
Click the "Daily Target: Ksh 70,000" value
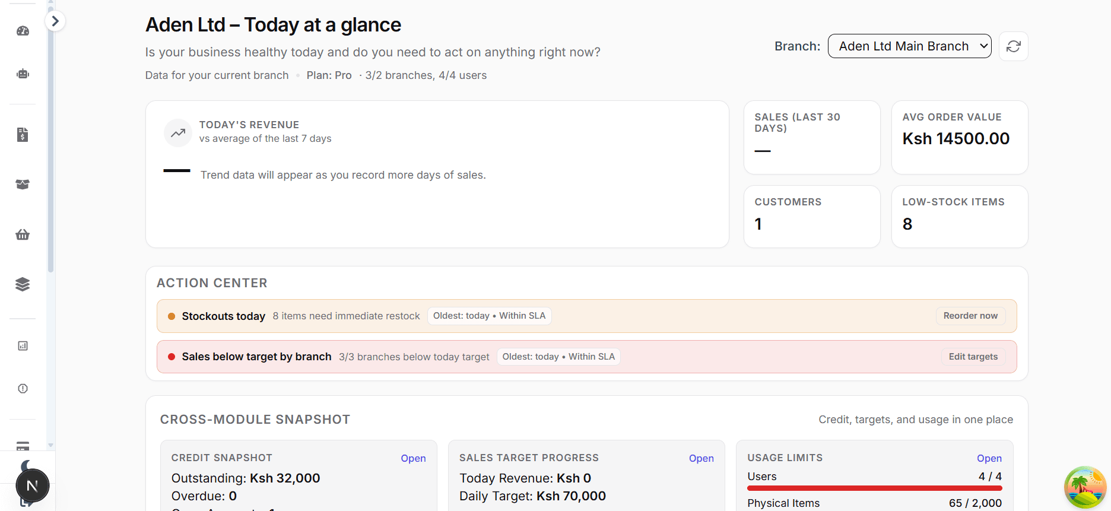pos(533,496)
